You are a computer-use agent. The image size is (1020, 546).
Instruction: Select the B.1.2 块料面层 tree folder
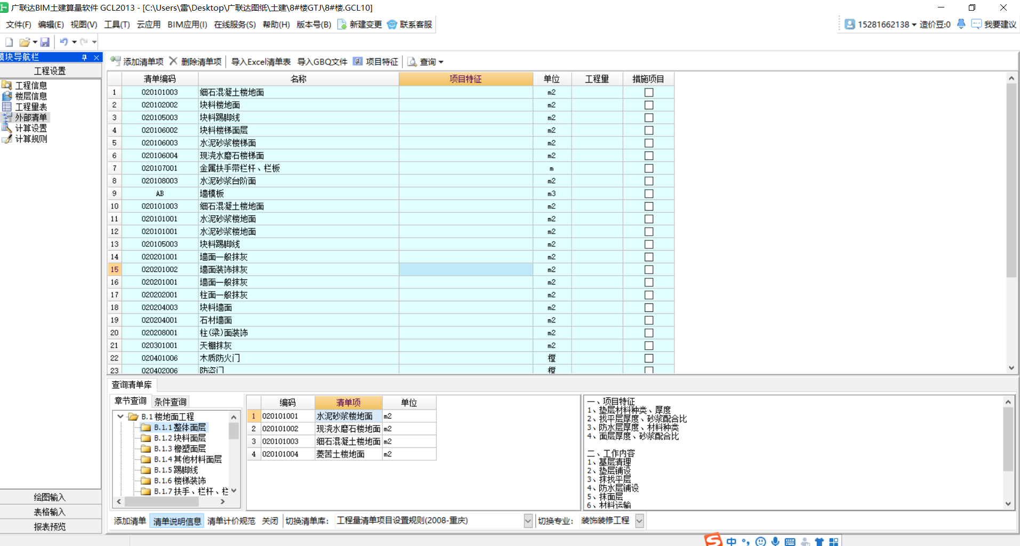pos(180,438)
